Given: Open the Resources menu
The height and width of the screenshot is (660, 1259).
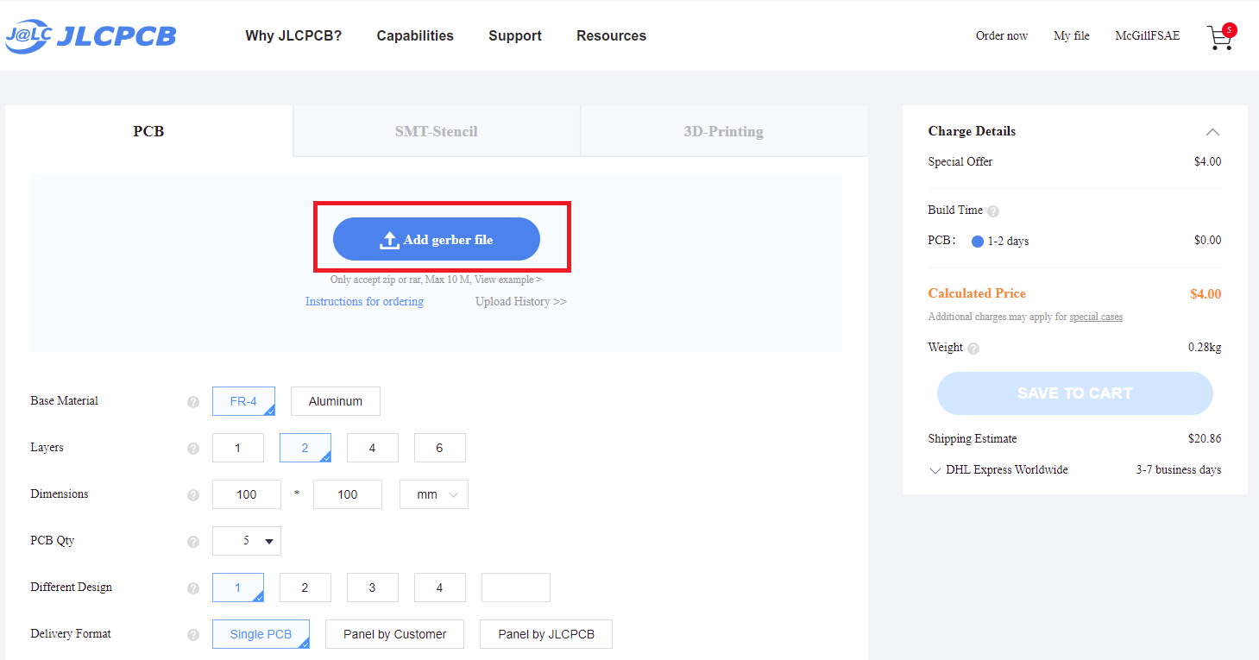Looking at the screenshot, I should tap(611, 35).
